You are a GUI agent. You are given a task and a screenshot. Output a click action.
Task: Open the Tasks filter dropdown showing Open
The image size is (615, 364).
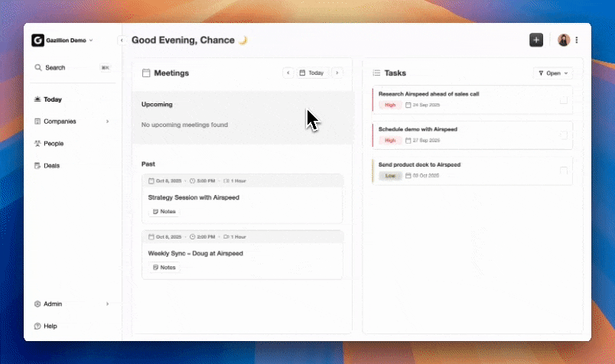553,73
